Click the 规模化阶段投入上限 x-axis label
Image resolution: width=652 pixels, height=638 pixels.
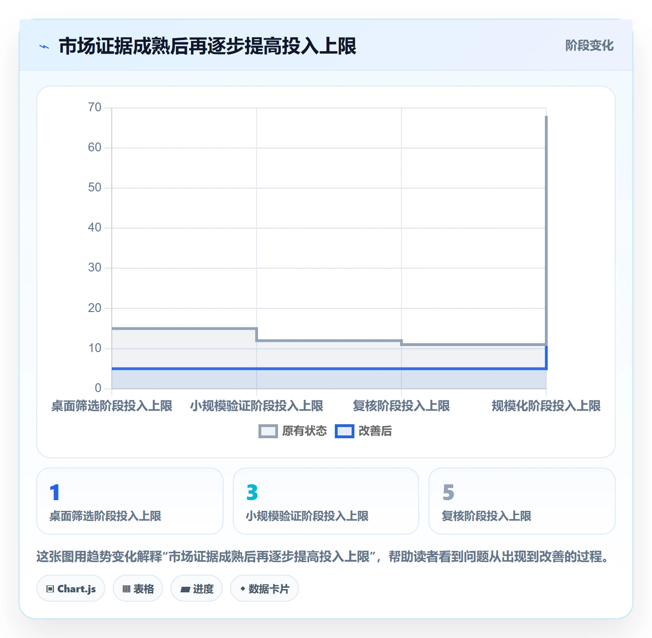click(546, 406)
